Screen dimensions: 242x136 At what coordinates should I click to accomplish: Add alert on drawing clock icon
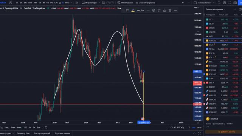(x=159, y=10)
